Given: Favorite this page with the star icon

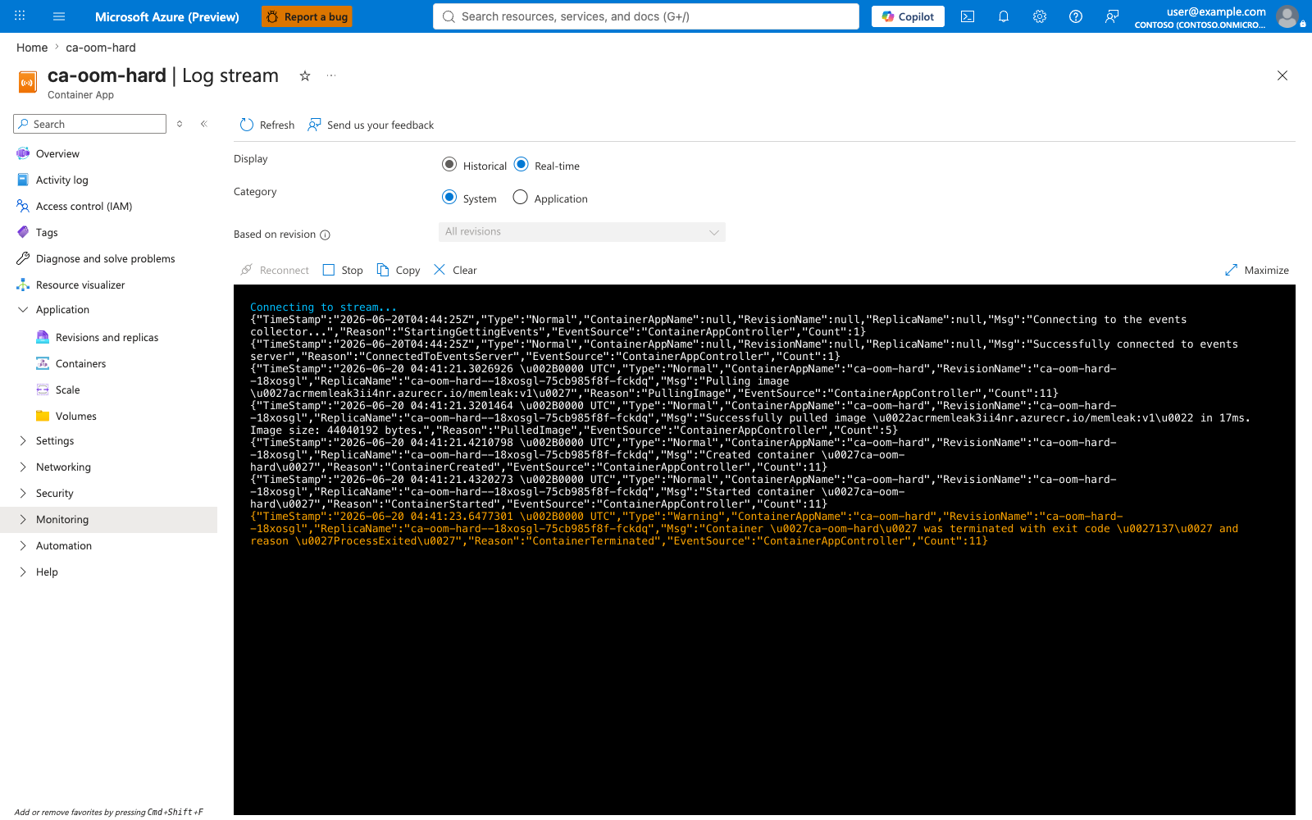Looking at the screenshot, I should [x=305, y=75].
